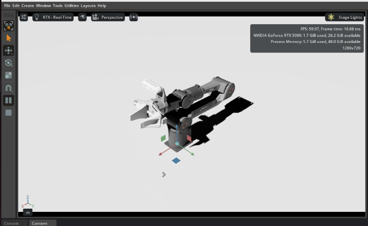Viewport: 368px width, 226px height.
Task: Stop the simulation
Action: tap(9, 113)
